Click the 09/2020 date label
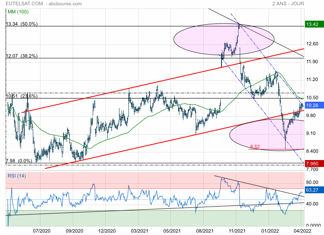This screenshot has height=235, width=324. pyautogui.click(x=75, y=231)
